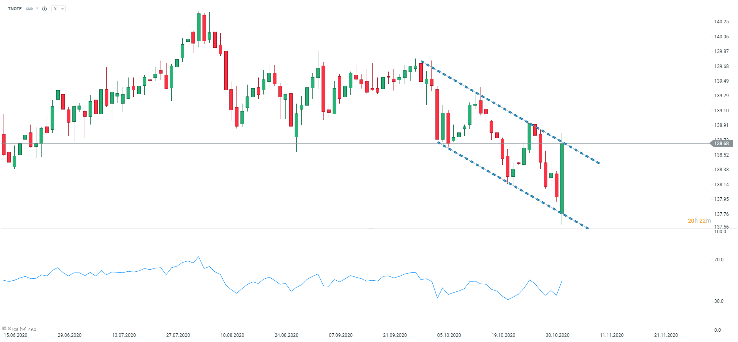The height and width of the screenshot is (342, 738).
Task: Click the 30.10.2020 date on time axis
Action: (x=557, y=335)
